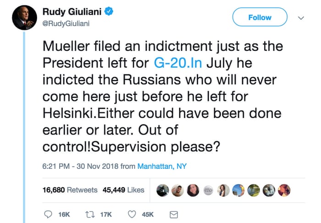Open the blue sky liker avatar
This screenshot has height=223, width=321.
238,190
